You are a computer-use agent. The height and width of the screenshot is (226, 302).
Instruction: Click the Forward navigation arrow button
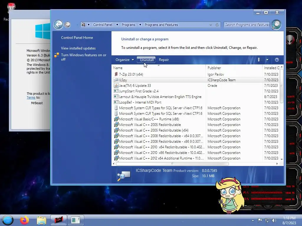(x=68, y=25)
